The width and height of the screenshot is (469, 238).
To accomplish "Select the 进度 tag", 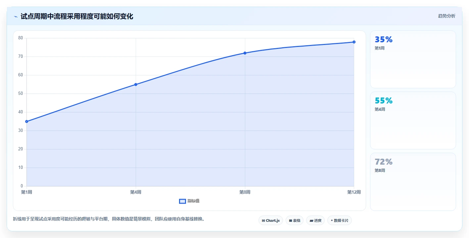I will coord(315,220).
